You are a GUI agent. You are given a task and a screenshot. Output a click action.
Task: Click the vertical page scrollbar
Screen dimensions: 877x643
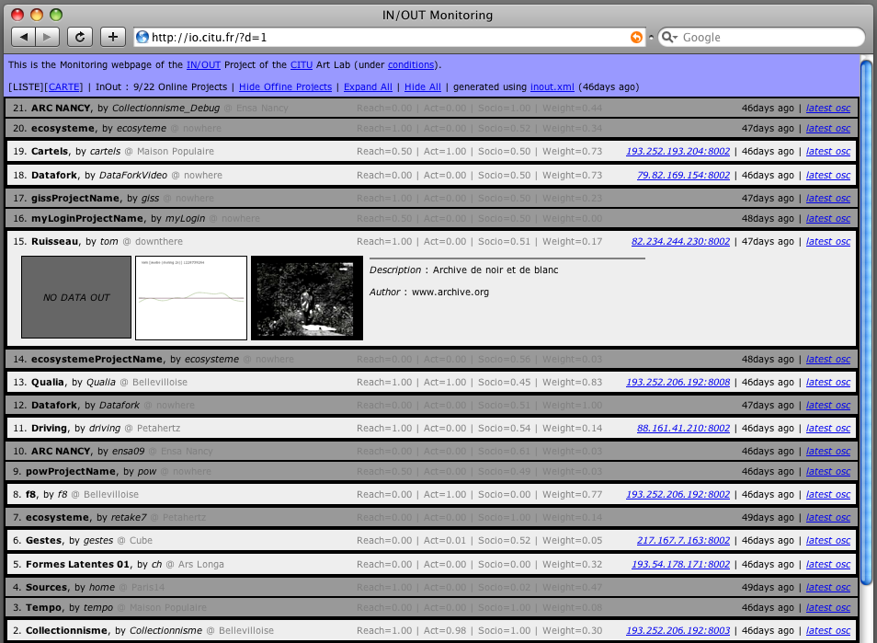[865, 322]
